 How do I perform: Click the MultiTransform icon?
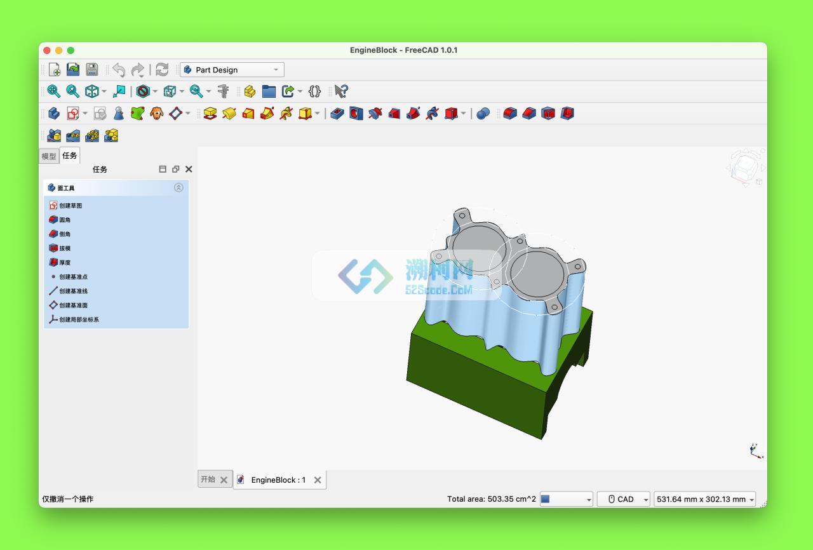coord(111,135)
